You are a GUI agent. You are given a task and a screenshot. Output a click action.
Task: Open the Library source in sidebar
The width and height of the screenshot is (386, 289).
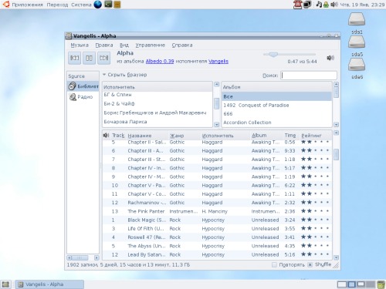tap(83, 86)
